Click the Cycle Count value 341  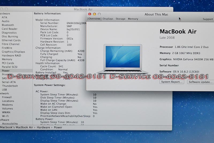(x=61, y=66)
